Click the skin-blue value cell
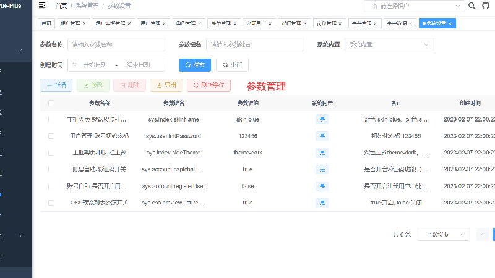 point(248,119)
